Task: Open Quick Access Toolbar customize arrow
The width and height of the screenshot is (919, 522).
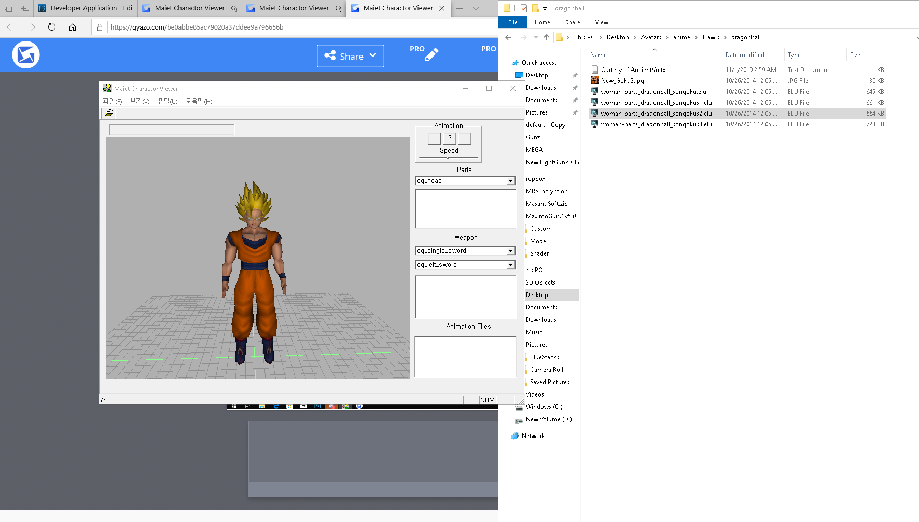Action: tap(545, 8)
